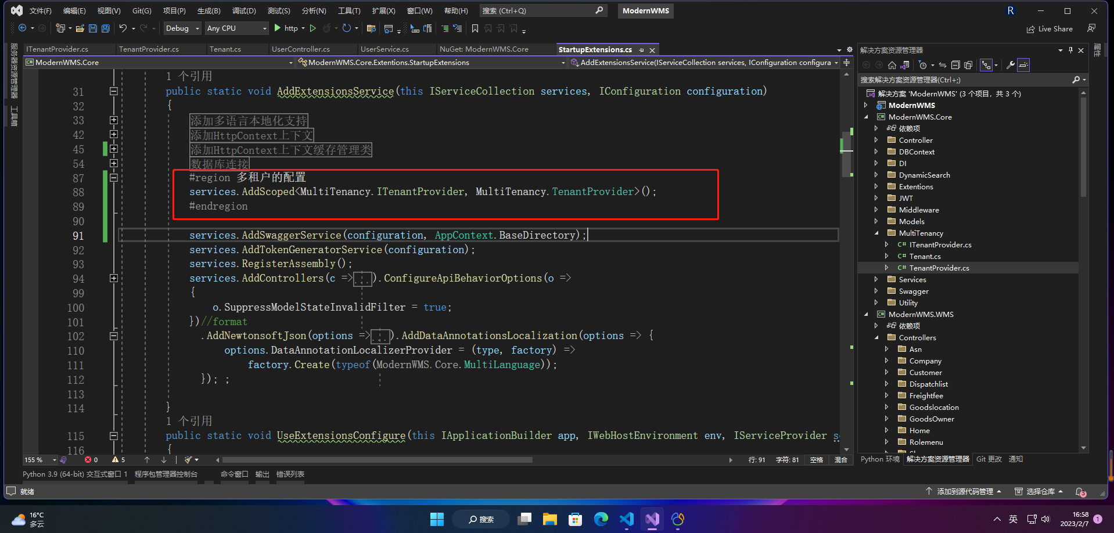Click the Restart refresh icon in toolbar
Viewport: 1114px width, 533px height.
(x=346, y=28)
